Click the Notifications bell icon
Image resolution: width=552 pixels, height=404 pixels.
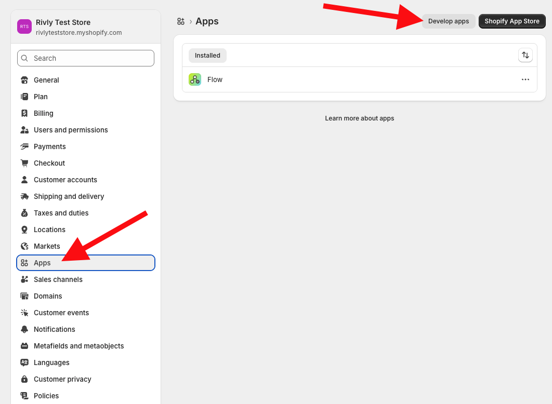click(x=24, y=329)
